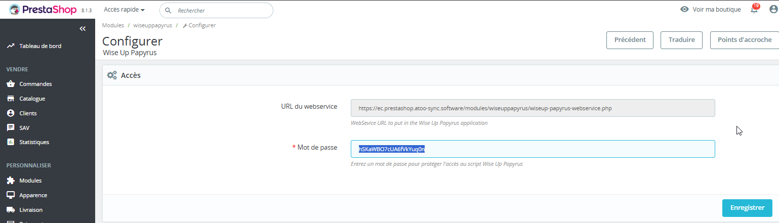Expand the Accès rapide dropdown
779x223 pixels.
pos(124,10)
